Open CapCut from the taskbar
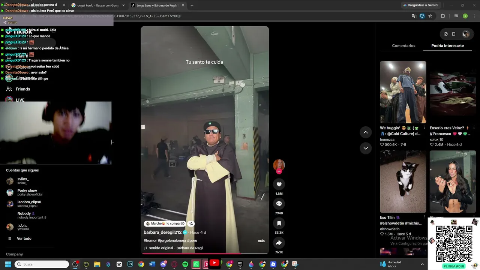The image size is (480, 270). tap(119, 264)
